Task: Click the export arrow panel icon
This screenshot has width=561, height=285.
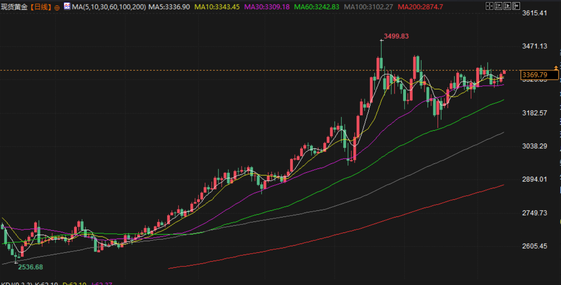Action: click(516, 6)
